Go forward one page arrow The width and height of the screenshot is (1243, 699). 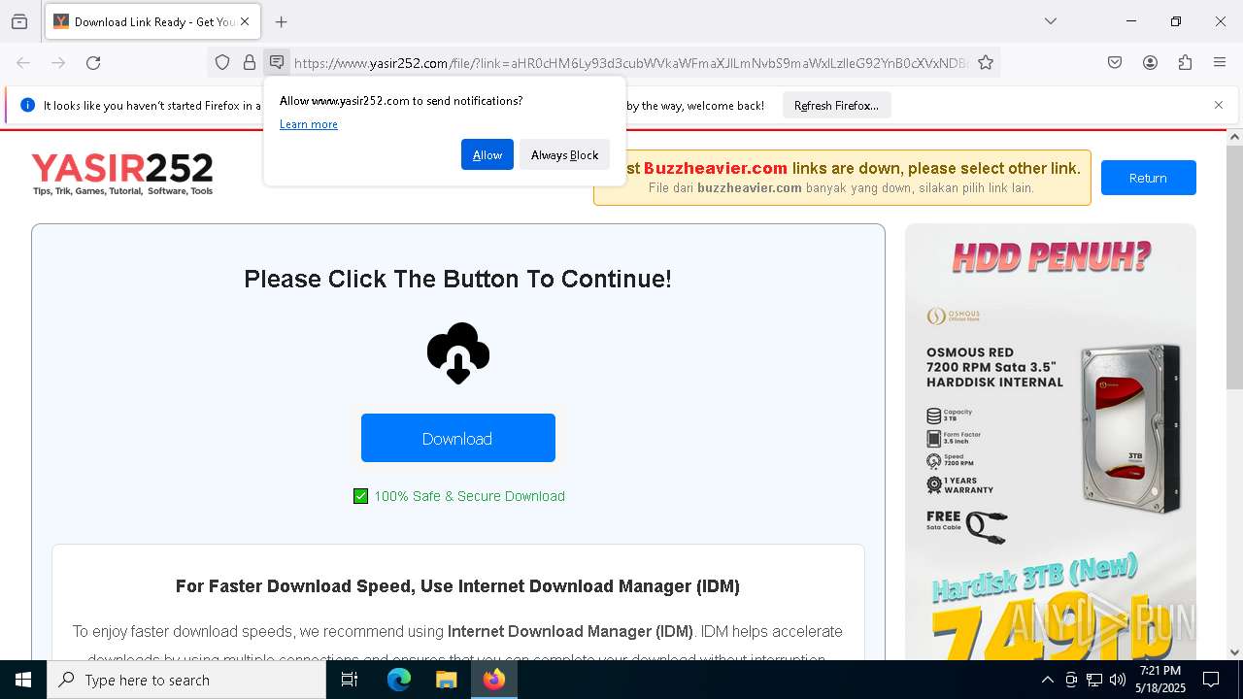point(58,62)
